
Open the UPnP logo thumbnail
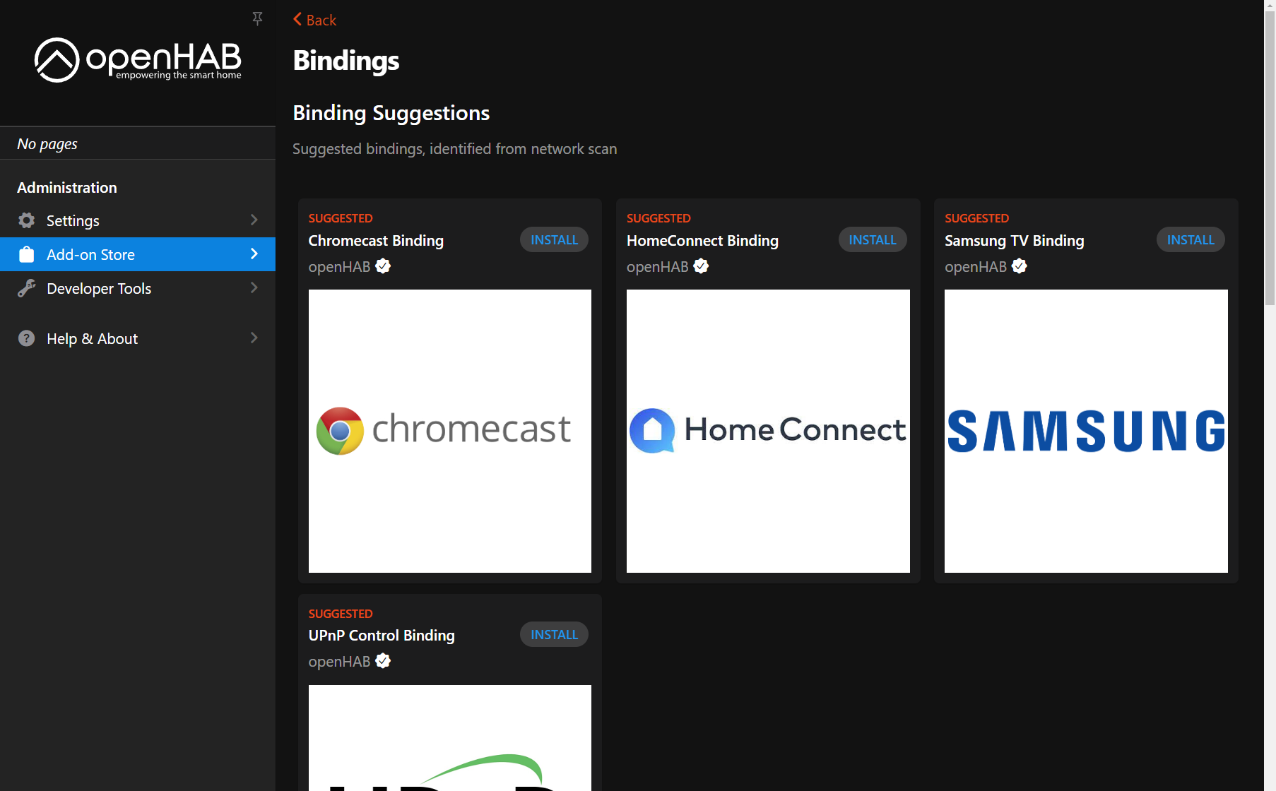[450, 738]
